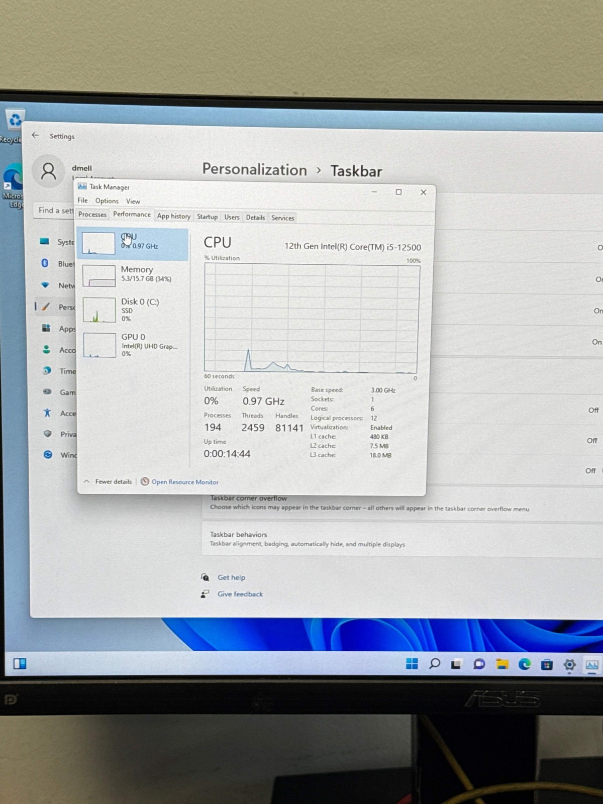603x804 pixels.
Task: Open Accessibility category icon in Settings sidebar
Action: (47, 413)
